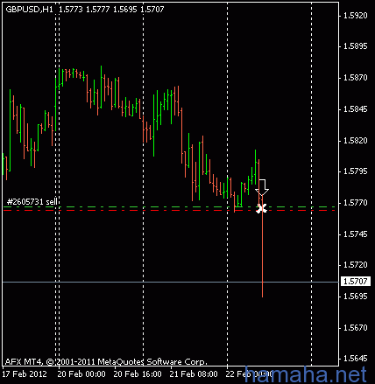Click the 20 Feb 16:00 time label
This screenshot has height=384, width=375.
pos(138,374)
